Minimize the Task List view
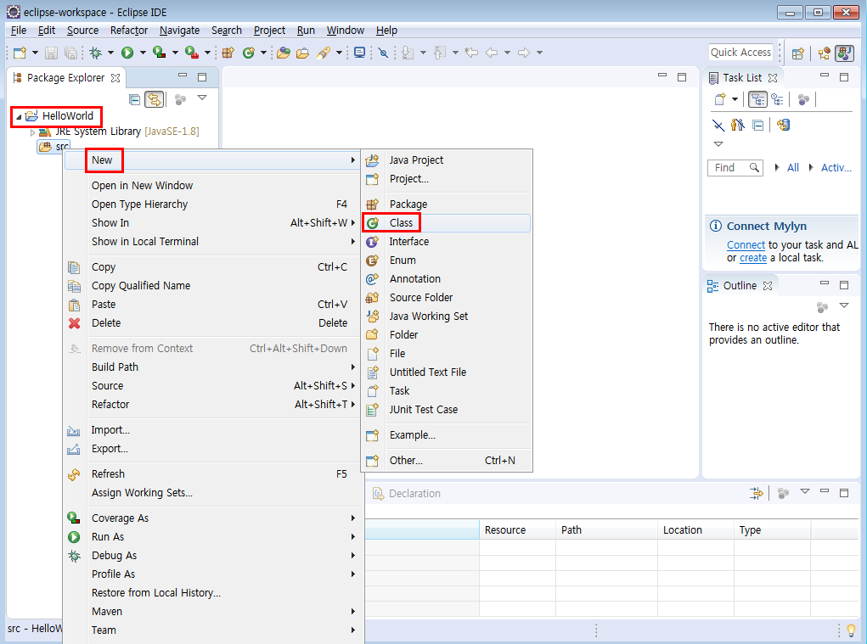867x644 pixels. click(x=825, y=76)
